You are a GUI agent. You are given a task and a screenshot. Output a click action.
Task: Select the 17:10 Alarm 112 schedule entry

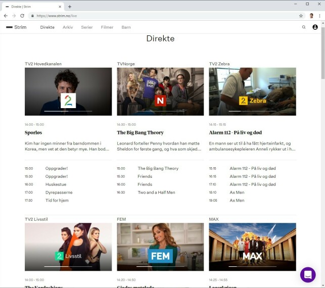[252, 184]
